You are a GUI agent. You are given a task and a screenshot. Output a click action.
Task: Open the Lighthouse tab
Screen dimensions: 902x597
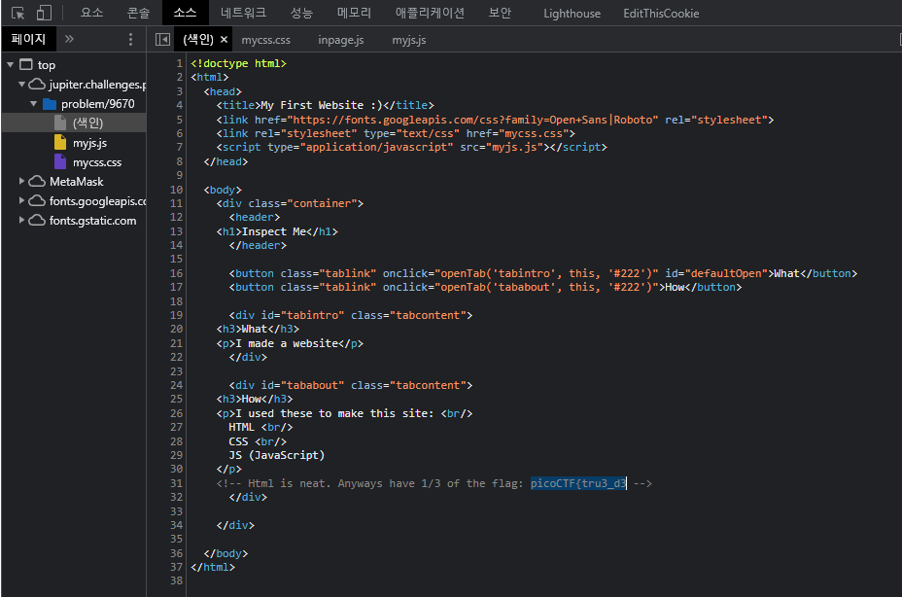572,14
